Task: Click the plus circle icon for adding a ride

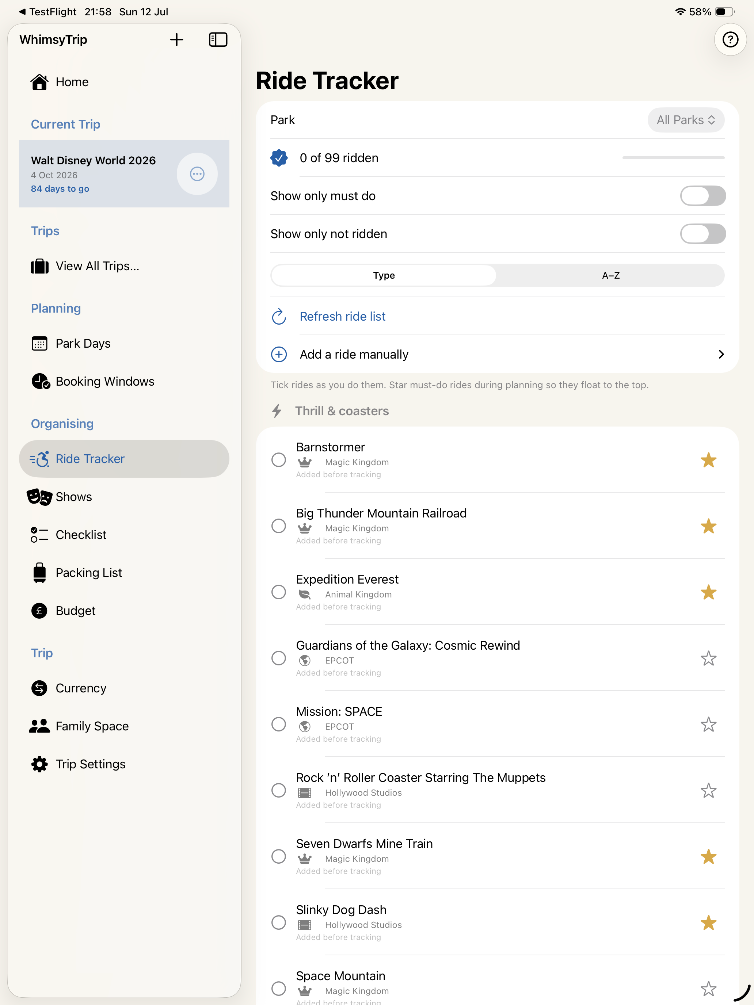Action: click(279, 354)
